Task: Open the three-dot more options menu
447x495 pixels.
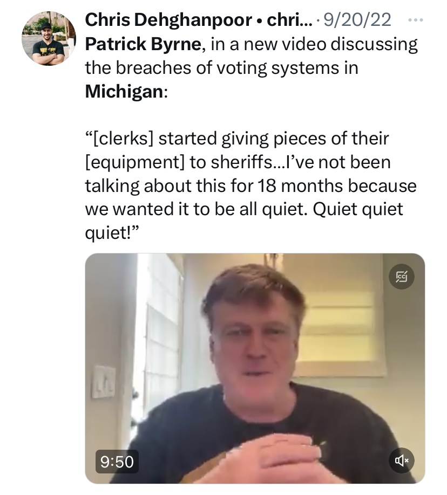Action: pos(415,20)
